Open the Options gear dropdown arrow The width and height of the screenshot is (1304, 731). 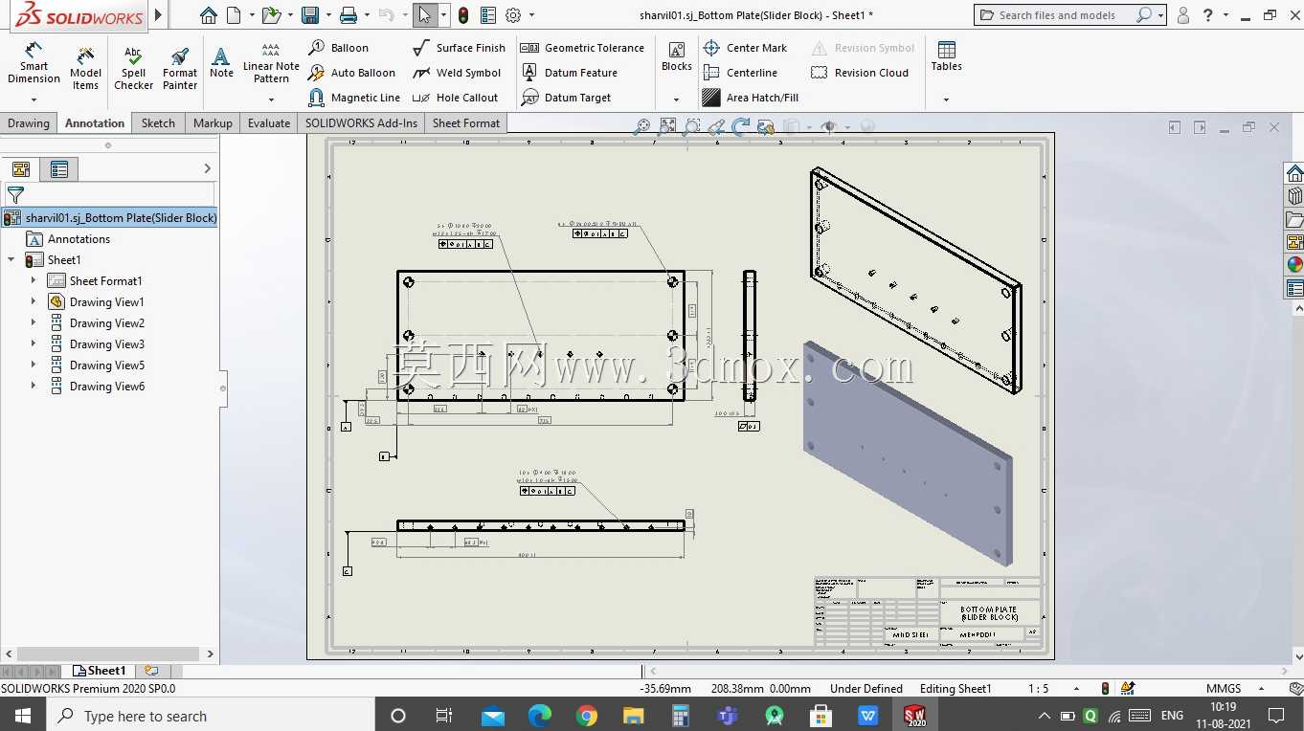tap(531, 15)
